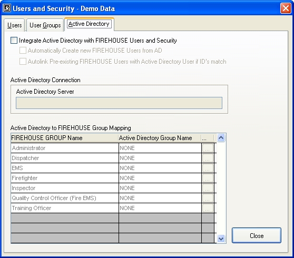Select the Administrator group name cell
The width and height of the screenshot is (294, 258).
click(65, 148)
